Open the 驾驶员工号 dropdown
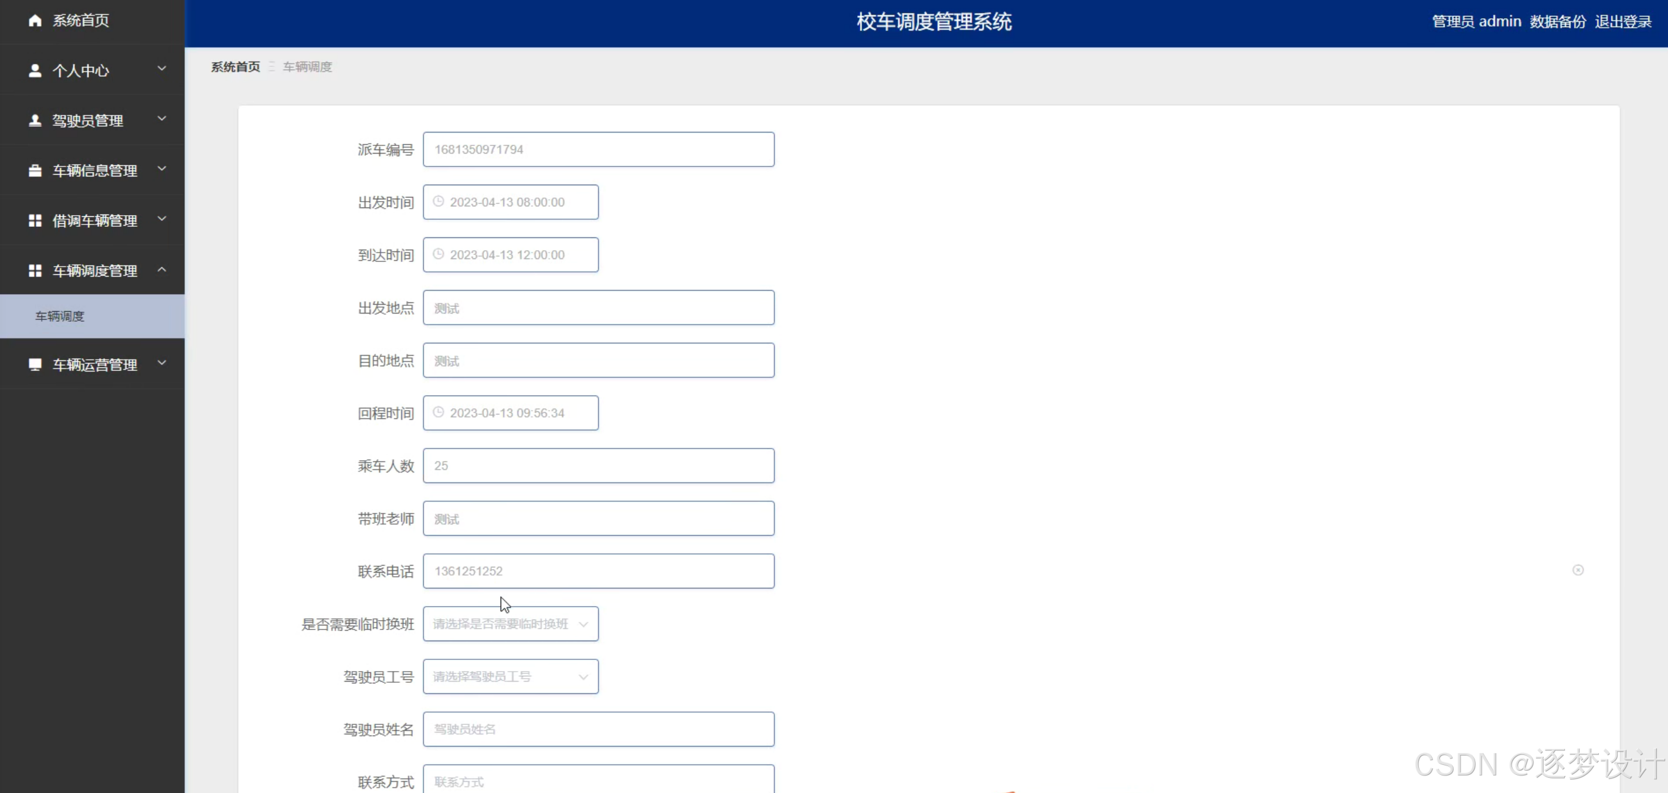Screen dimensions: 1668x793 pos(511,676)
